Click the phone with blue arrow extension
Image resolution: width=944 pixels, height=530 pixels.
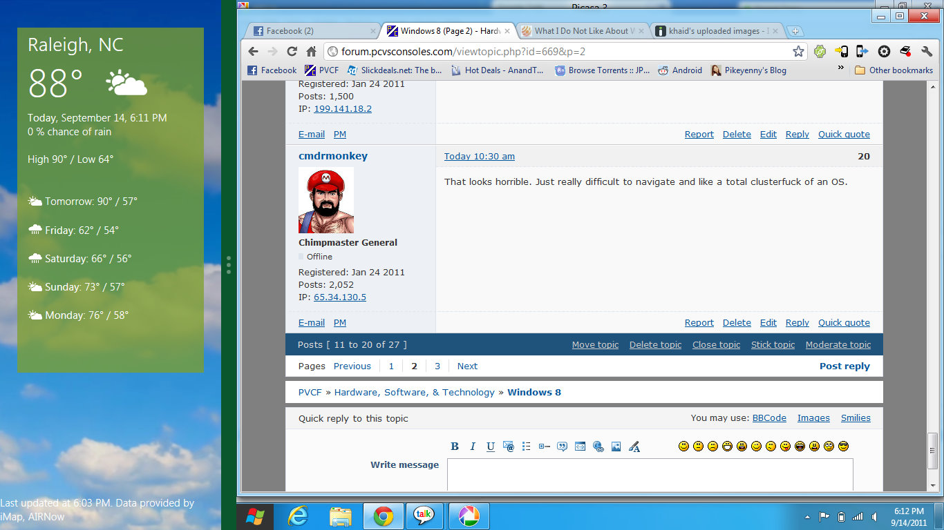862,51
